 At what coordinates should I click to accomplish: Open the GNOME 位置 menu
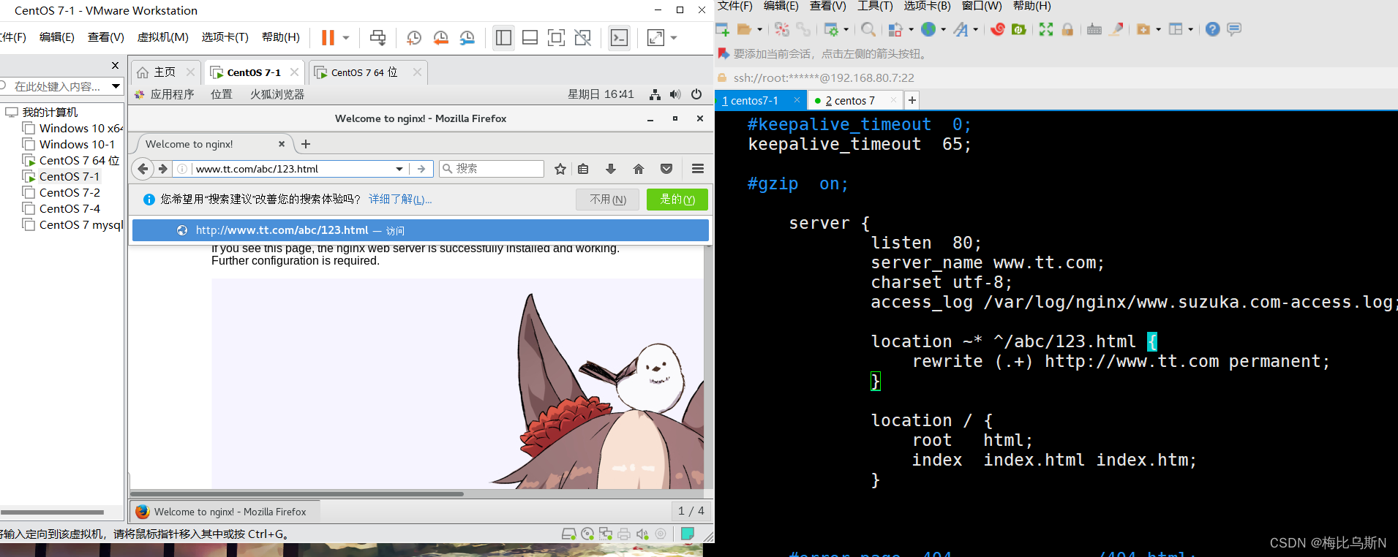(x=221, y=94)
